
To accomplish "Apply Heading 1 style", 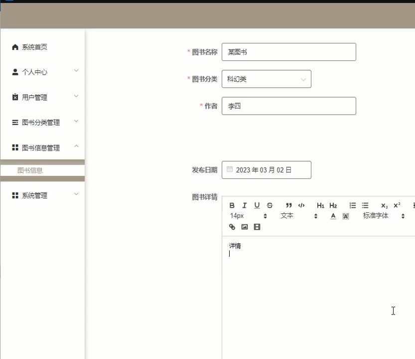I will pyautogui.click(x=320, y=205).
